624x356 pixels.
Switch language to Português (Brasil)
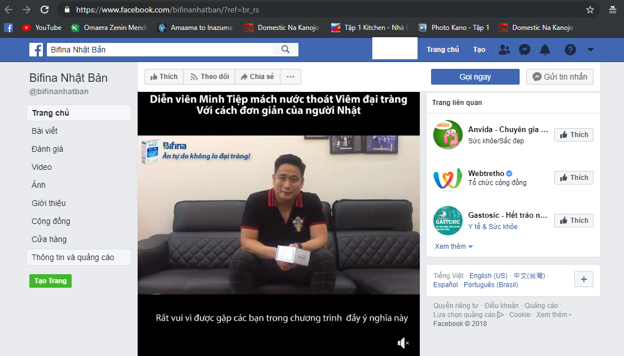pyautogui.click(x=491, y=285)
